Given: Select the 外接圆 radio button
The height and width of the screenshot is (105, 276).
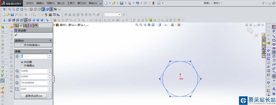Looking at the screenshot, I should point(22,66).
